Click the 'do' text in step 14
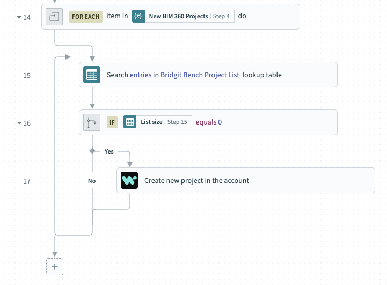 click(x=242, y=16)
